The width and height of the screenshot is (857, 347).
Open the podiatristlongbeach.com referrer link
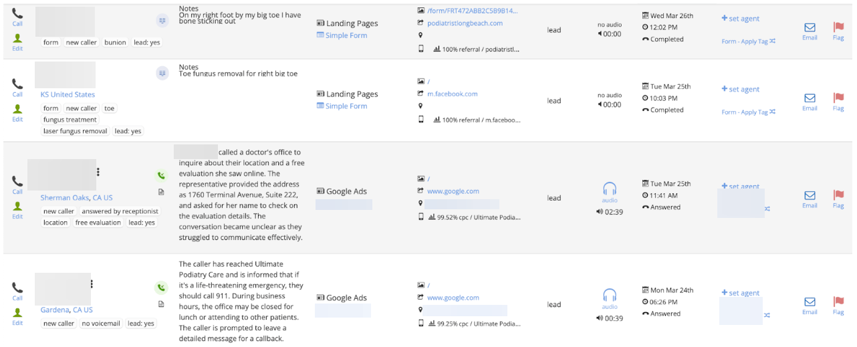point(465,23)
